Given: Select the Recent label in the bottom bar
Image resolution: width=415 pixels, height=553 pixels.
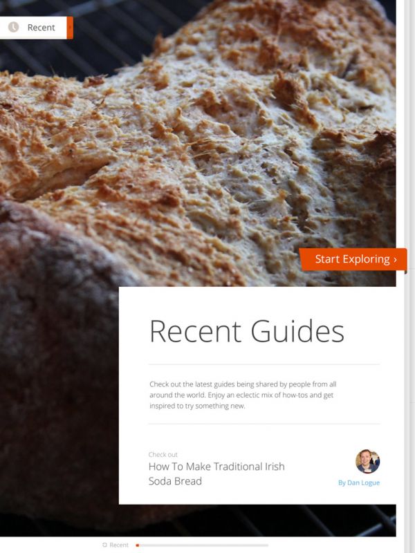Looking at the screenshot, I should (119, 545).
